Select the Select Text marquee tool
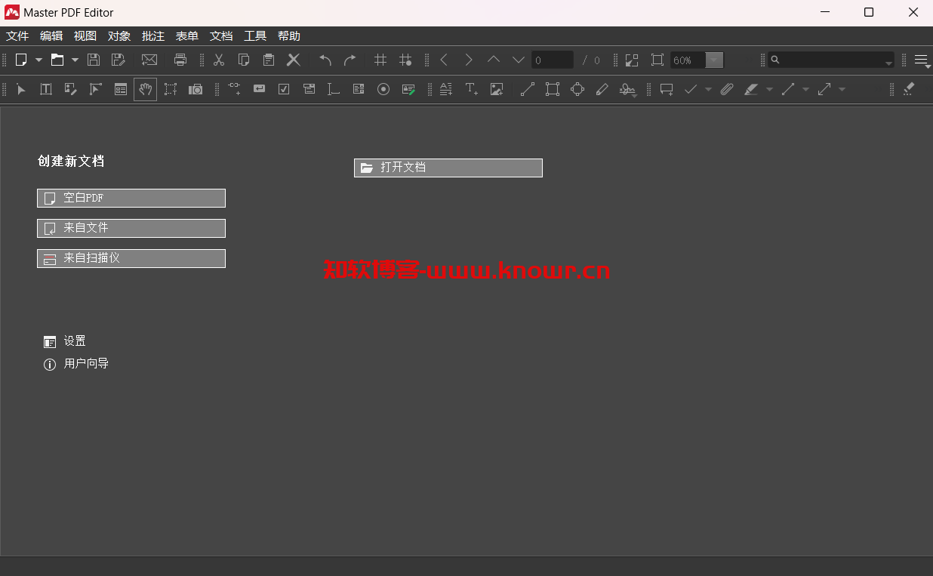The image size is (933, 576). coord(171,89)
